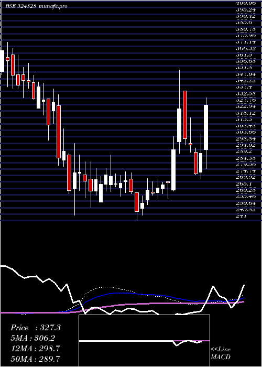Screen dimensions: 262x367
Task: Select the 50MA 289.7 value
Action: pyautogui.click(x=35, y=359)
